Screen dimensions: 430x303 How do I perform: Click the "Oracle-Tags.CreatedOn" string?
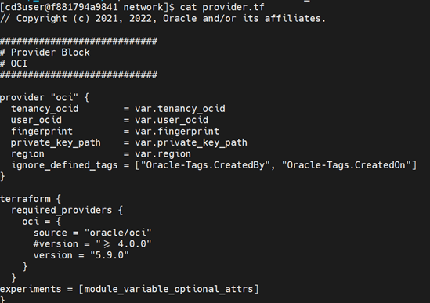tap(346, 164)
